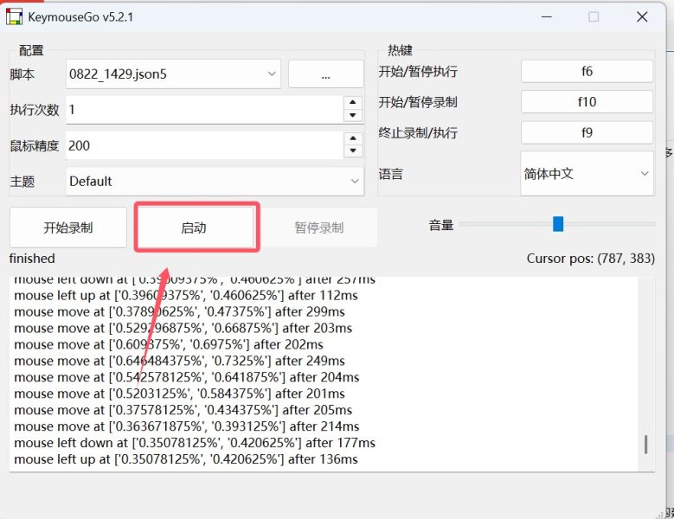The width and height of the screenshot is (674, 519).
Task: Click log line 'mouse move ... after 299ms'
Action: (x=179, y=312)
